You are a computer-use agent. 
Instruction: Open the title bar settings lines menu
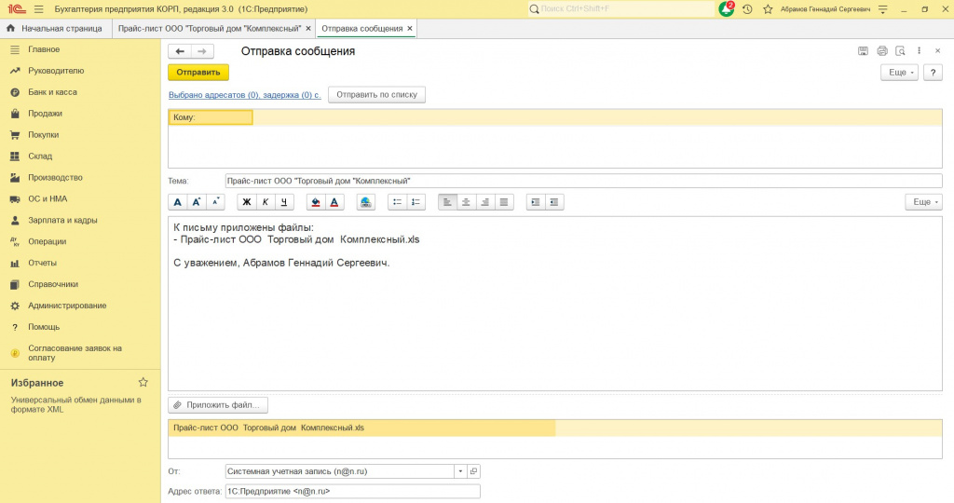coord(883,9)
